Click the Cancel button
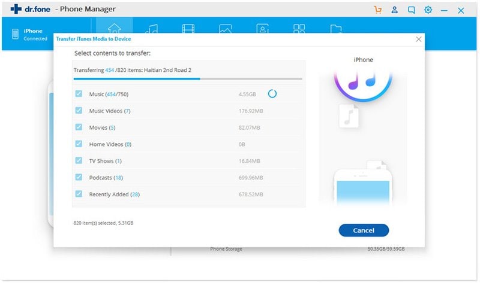This screenshot has height=283, width=480. pos(364,230)
